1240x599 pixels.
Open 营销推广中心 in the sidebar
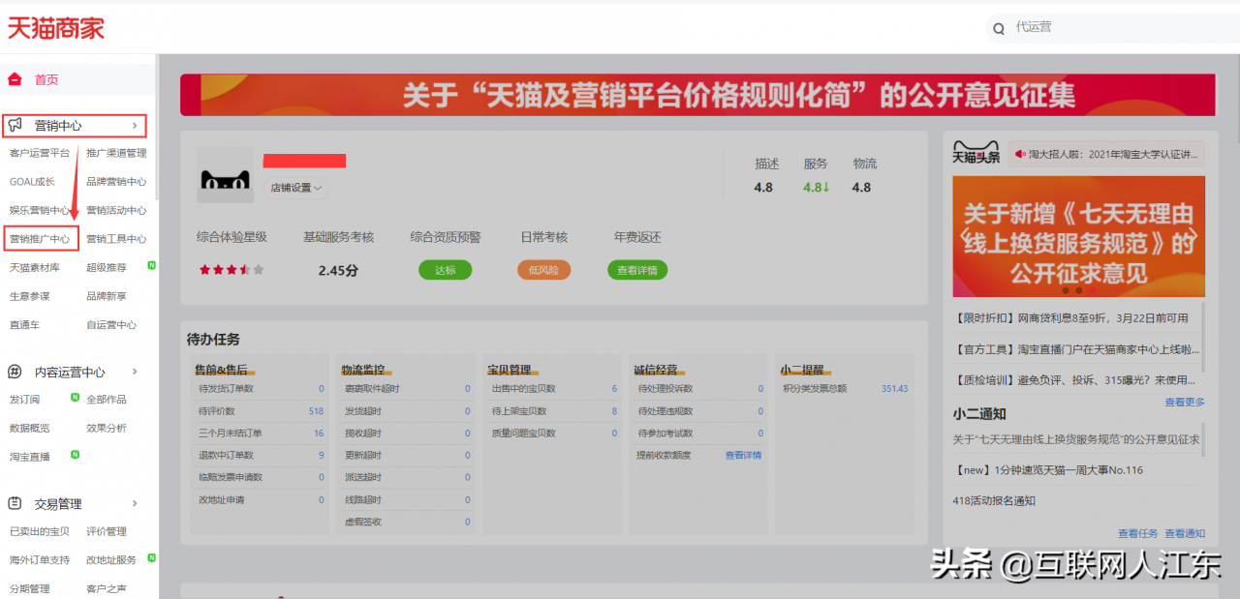tap(40, 239)
